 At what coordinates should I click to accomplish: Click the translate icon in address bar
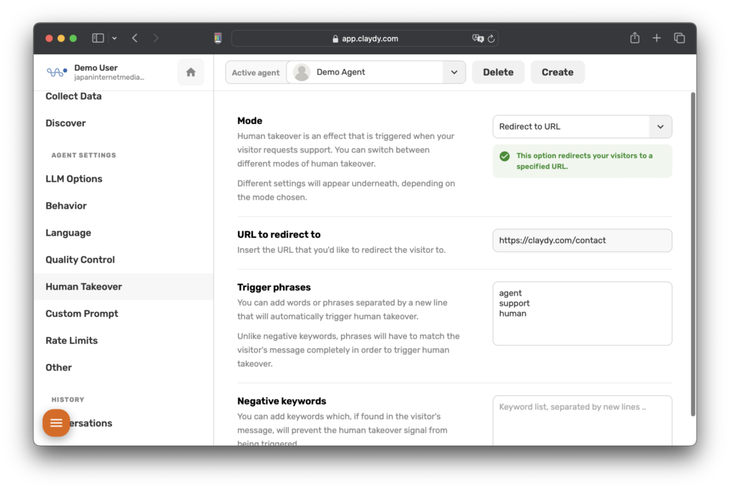[x=477, y=38]
